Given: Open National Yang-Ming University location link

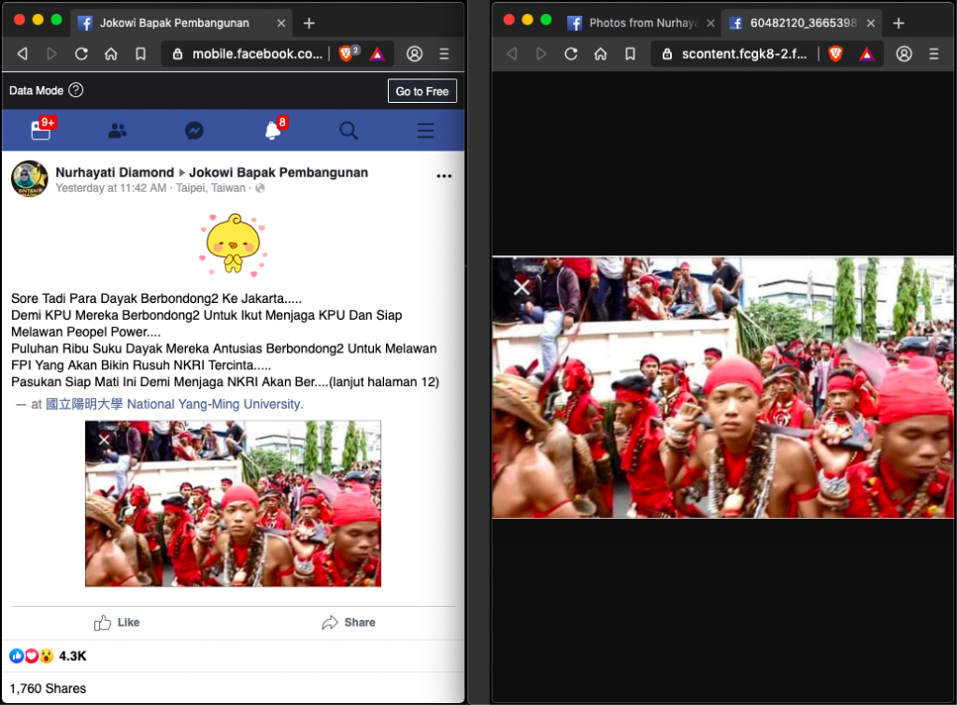Looking at the screenshot, I should pos(174,404).
